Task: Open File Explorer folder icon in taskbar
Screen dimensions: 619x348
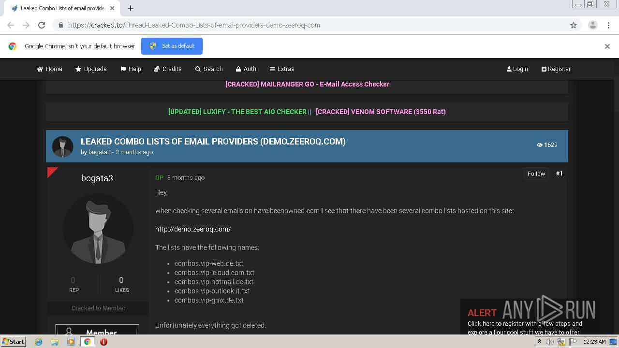Action: (x=55, y=342)
